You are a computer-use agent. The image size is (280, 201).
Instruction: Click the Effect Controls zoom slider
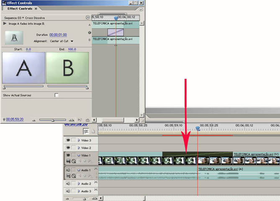52,120
